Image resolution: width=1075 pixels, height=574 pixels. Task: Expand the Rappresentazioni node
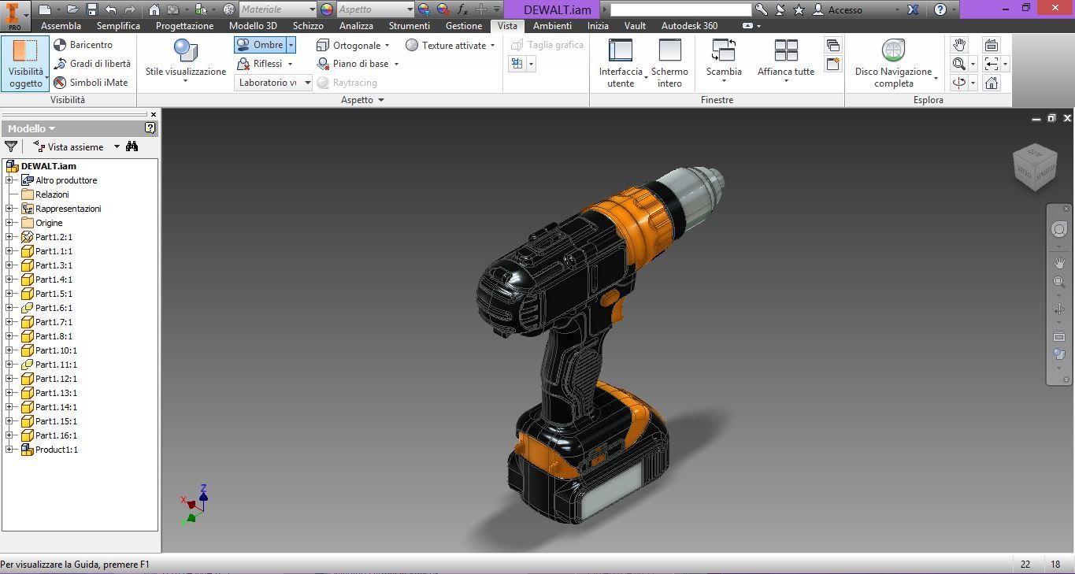[x=9, y=209]
